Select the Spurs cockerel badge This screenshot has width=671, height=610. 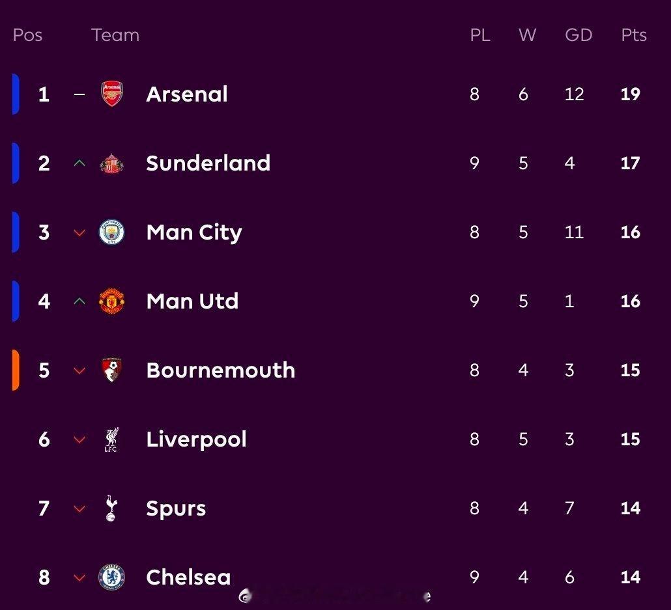click(111, 508)
